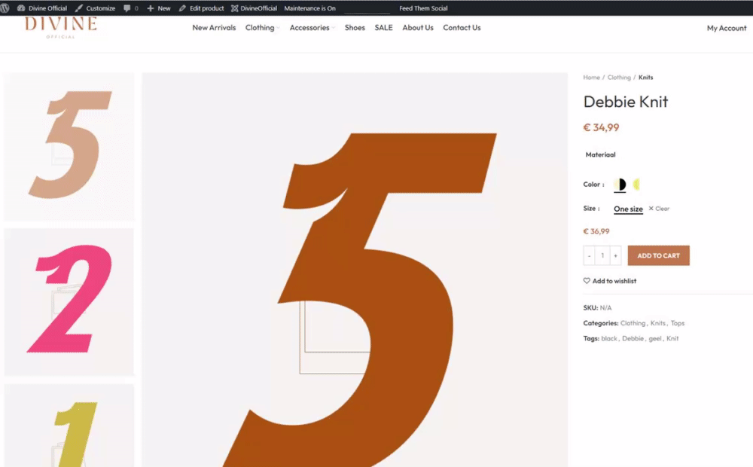The image size is (753, 467).
Task: Click the Materiaal label text
Action: (x=600, y=154)
